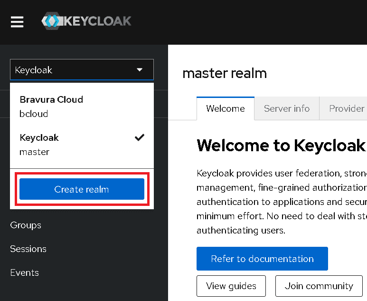
Task: Select the Bravura Cloud bcloud realm
Action: tap(51, 107)
